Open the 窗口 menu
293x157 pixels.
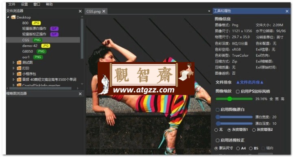click(x=37, y=4)
